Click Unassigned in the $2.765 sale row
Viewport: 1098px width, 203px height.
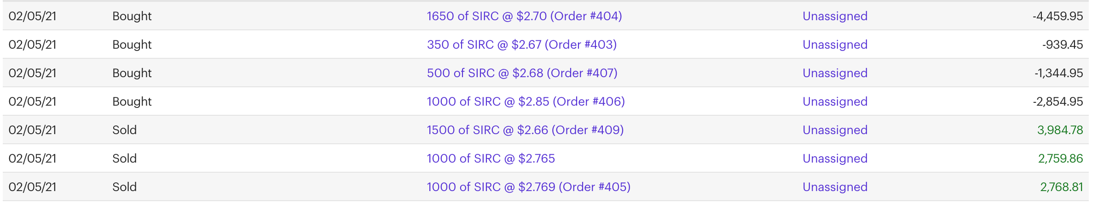point(835,158)
